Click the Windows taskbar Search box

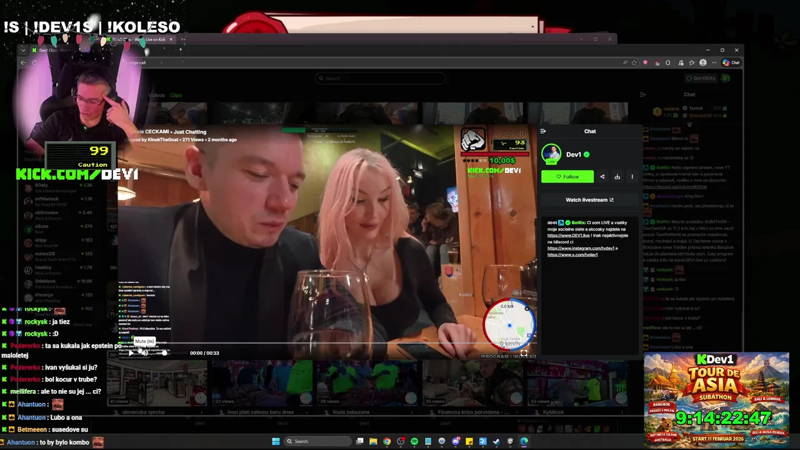[318, 441]
